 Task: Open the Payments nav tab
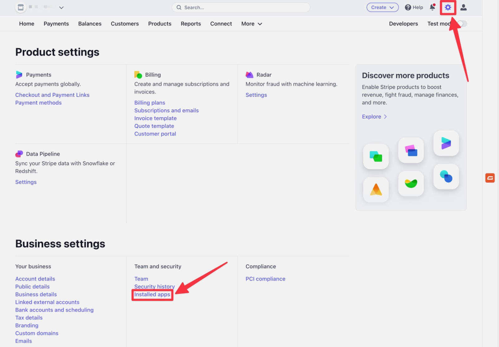click(x=56, y=24)
